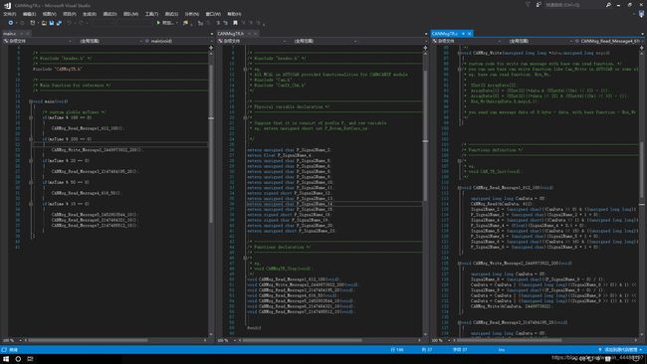
Task: Collapse the if (myTime % 50 == 0) block
Action: 31,182
